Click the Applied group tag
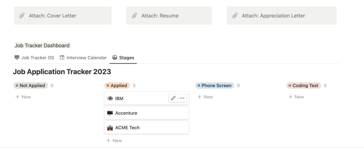This screenshot has height=148, width=364. pyautogui.click(x=117, y=86)
